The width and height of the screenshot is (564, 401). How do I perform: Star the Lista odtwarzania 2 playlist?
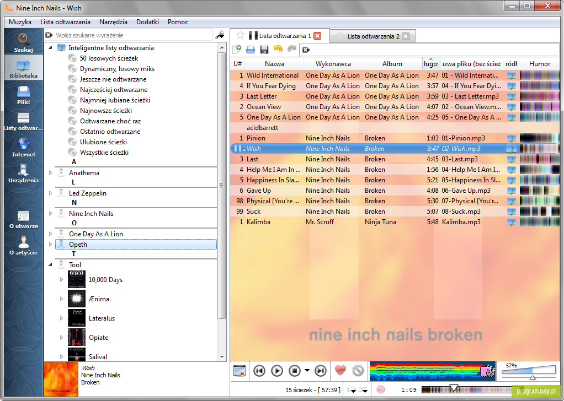point(338,36)
